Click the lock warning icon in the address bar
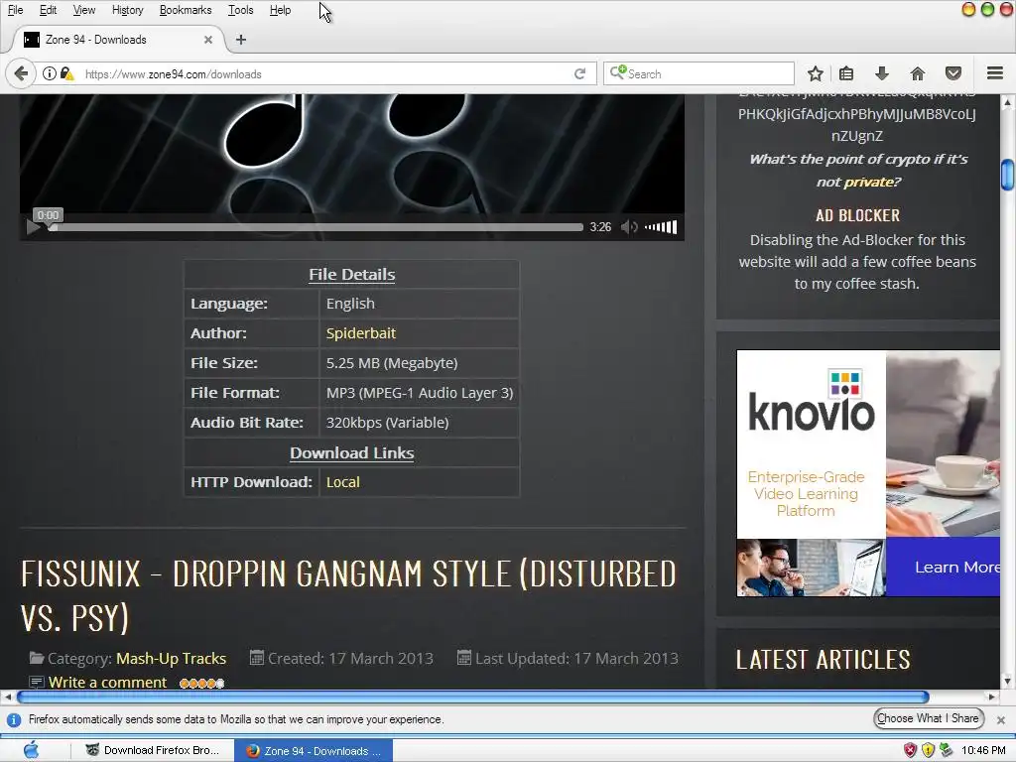1016x762 pixels. coord(66,73)
